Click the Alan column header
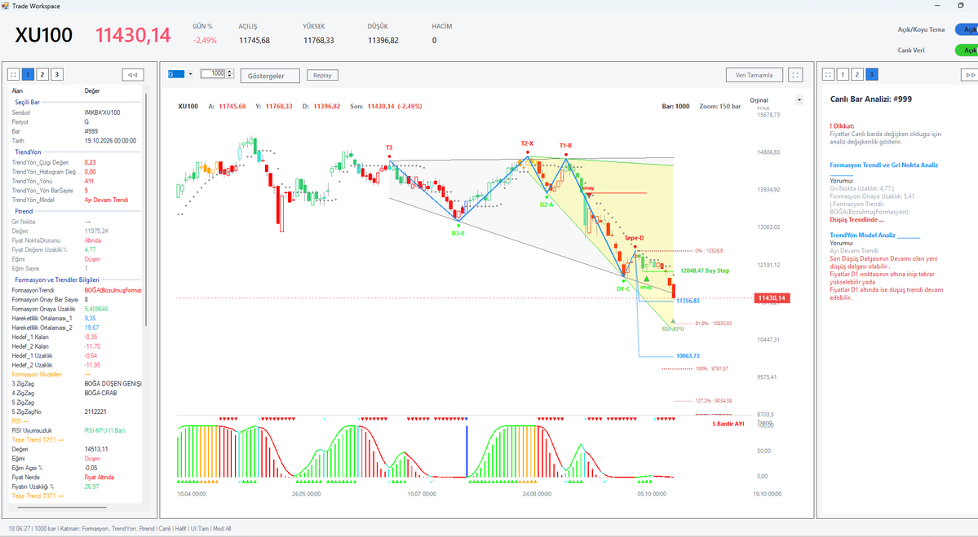The image size is (978, 537). 17,91
